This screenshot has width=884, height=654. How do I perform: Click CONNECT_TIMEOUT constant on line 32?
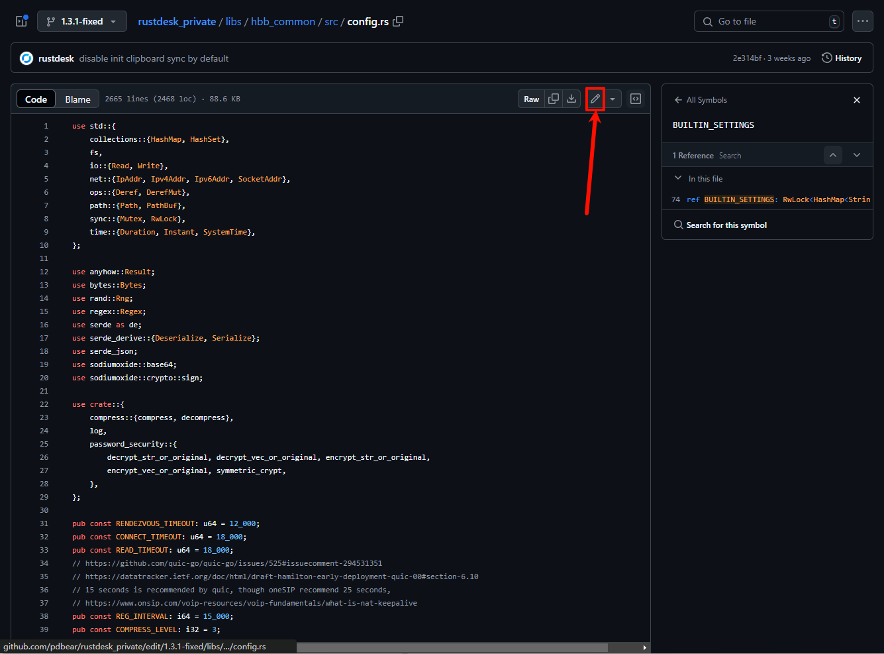148,537
